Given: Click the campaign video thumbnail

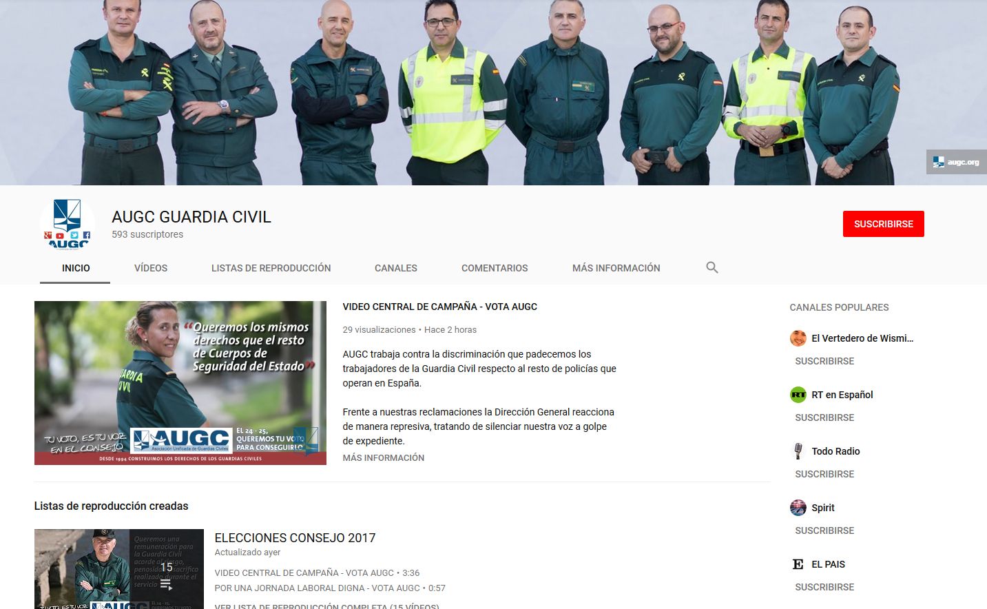Looking at the screenshot, I should [x=180, y=383].
